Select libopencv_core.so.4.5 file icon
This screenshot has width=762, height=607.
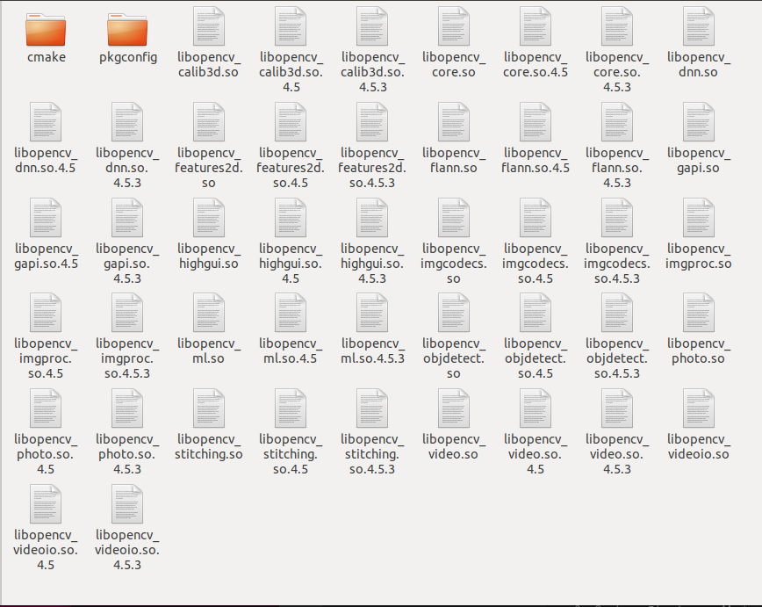pos(536,26)
